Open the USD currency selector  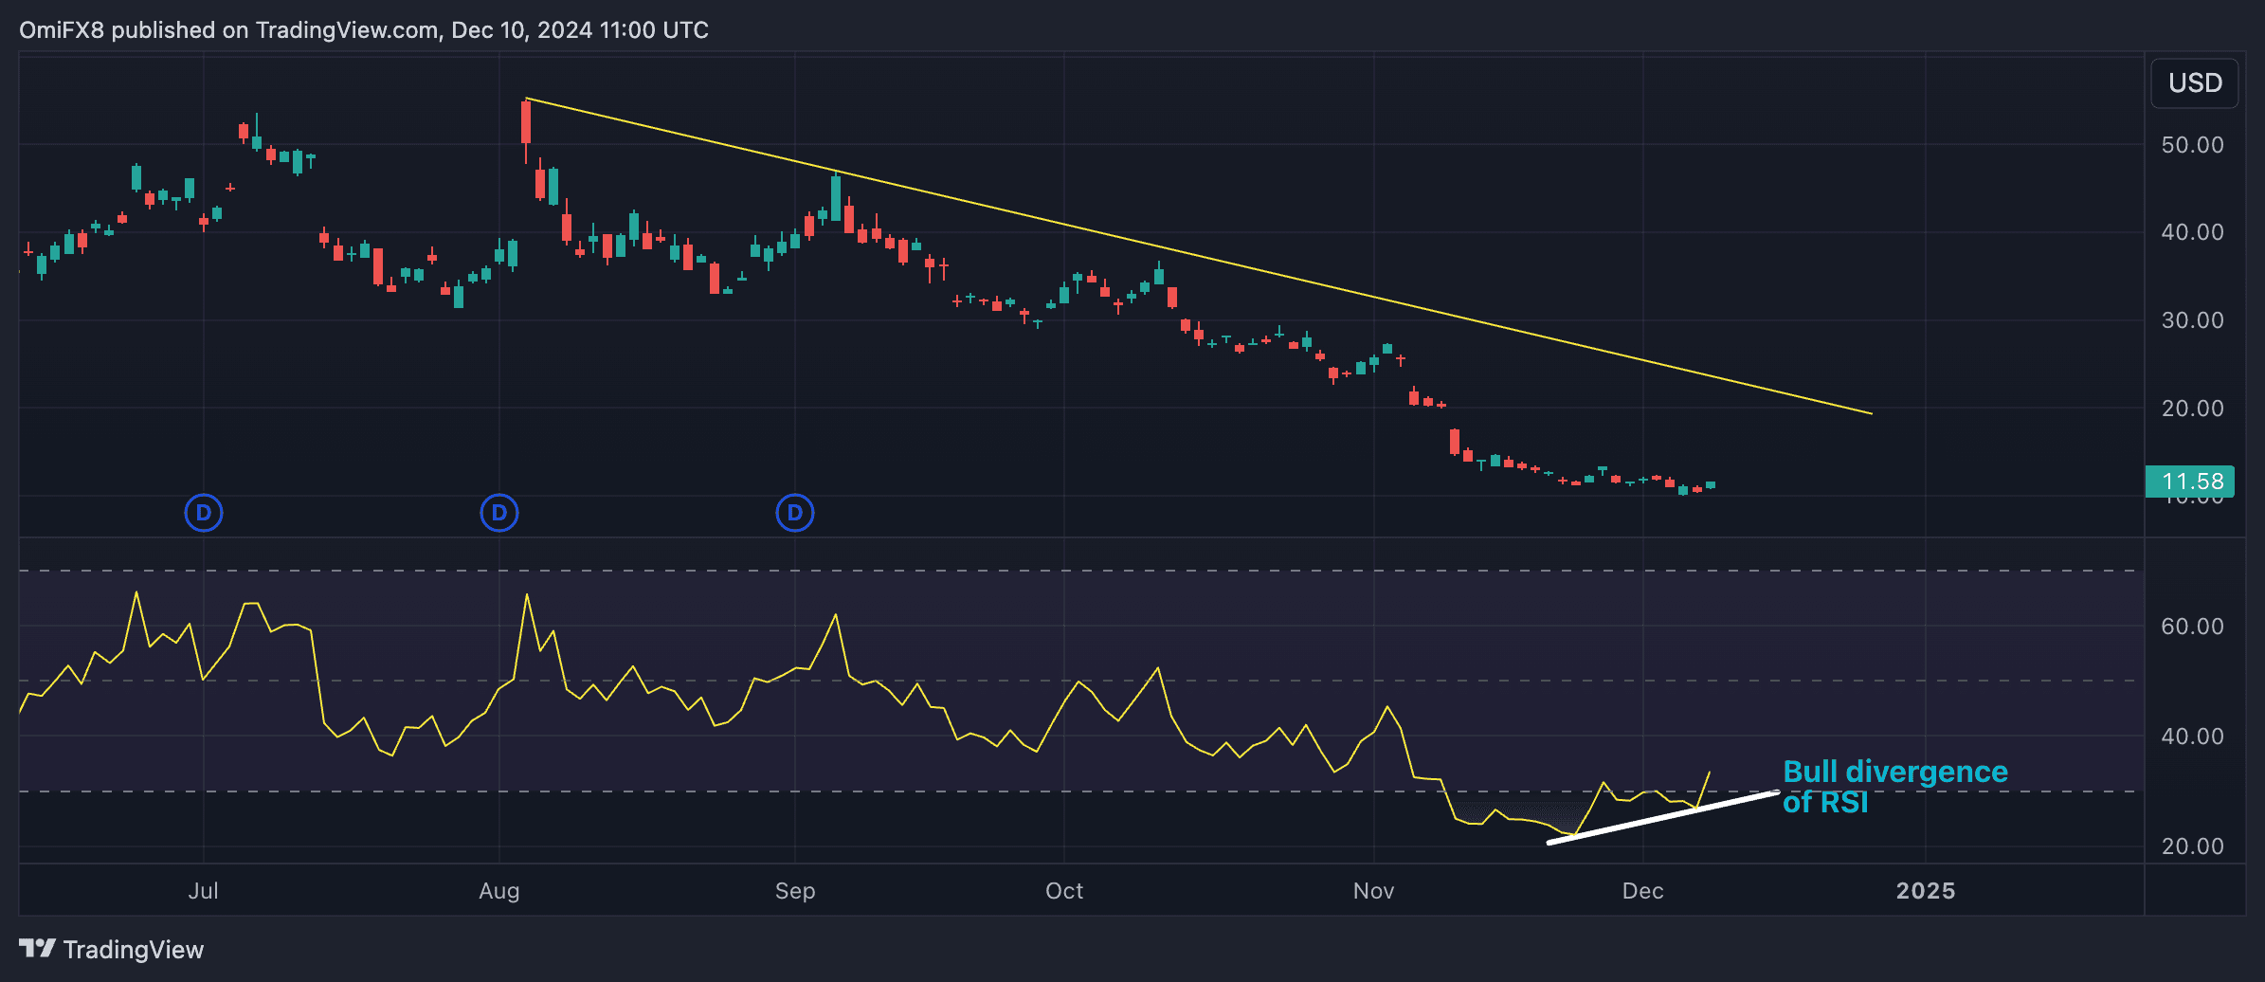[2195, 83]
